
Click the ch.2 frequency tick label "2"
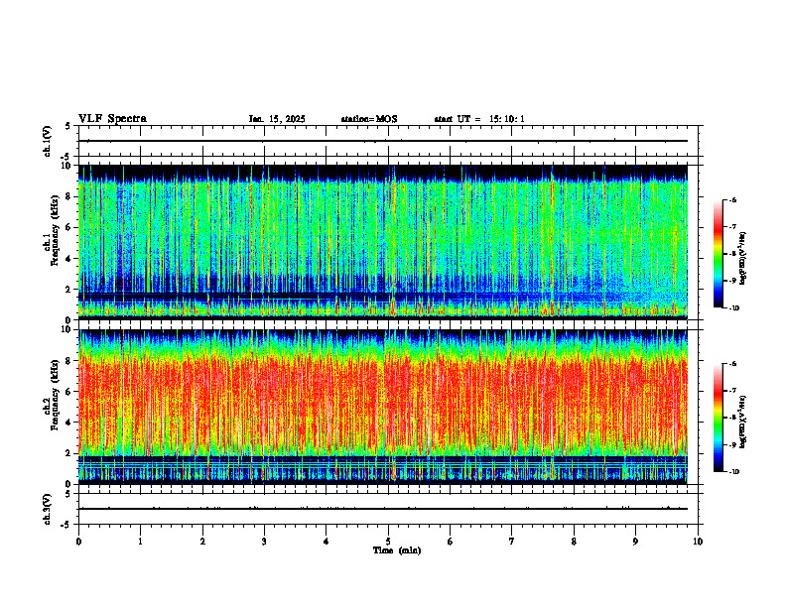[x=69, y=453]
